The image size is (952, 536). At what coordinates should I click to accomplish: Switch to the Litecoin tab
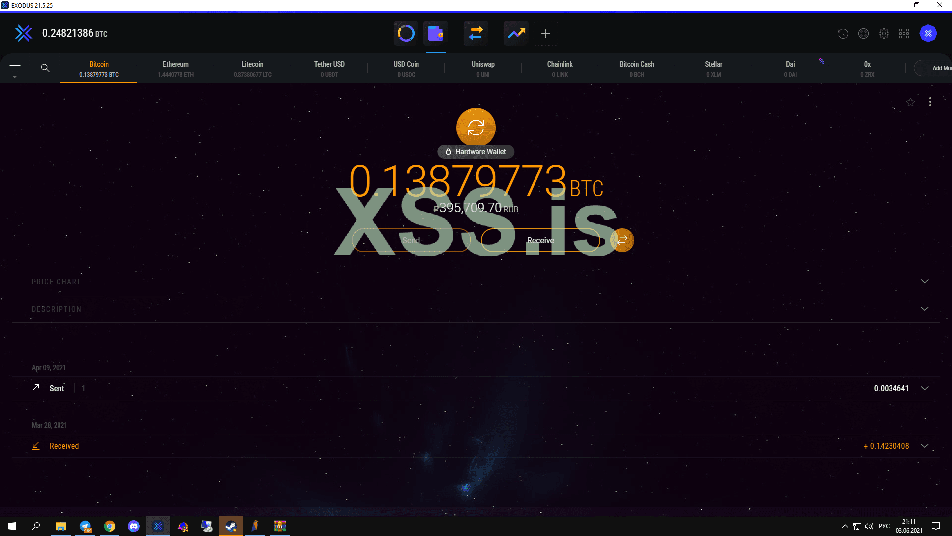[x=252, y=68]
